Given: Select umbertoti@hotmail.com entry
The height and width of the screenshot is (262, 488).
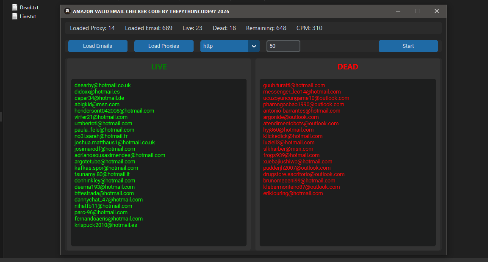Looking at the screenshot, I should click(103, 124).
